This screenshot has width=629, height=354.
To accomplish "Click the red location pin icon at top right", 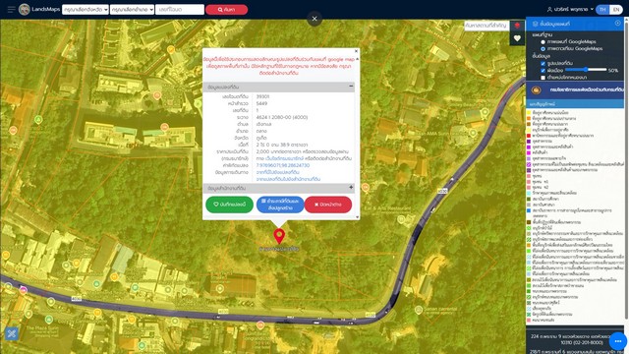I will [517, 26].
